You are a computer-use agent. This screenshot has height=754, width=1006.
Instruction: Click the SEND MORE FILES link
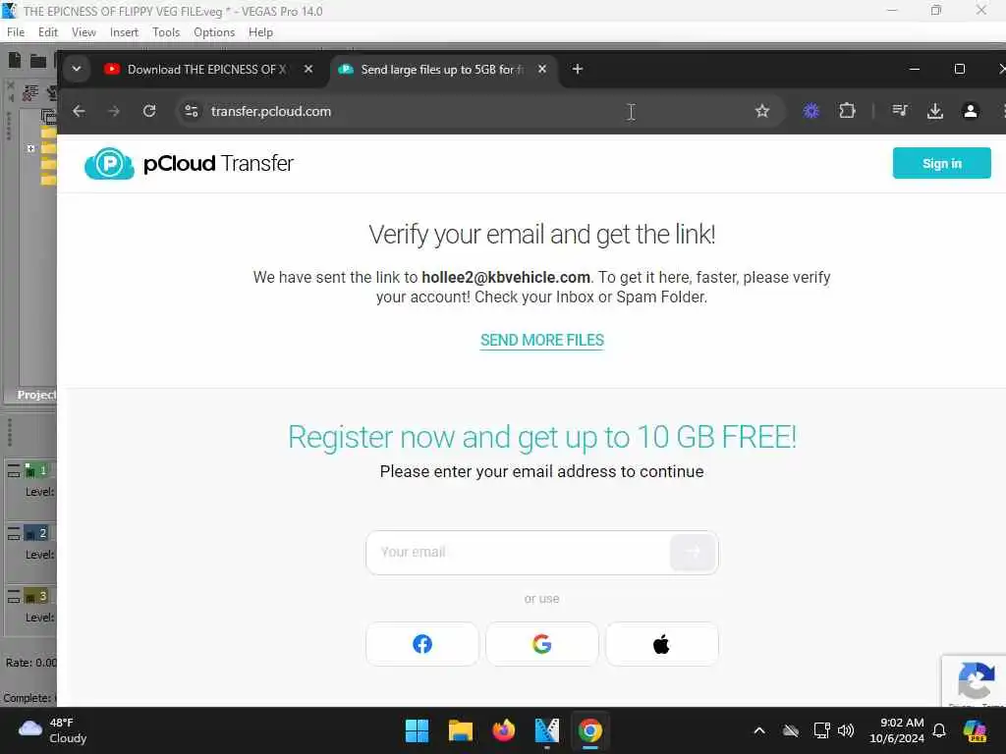[x=542, y=340]
